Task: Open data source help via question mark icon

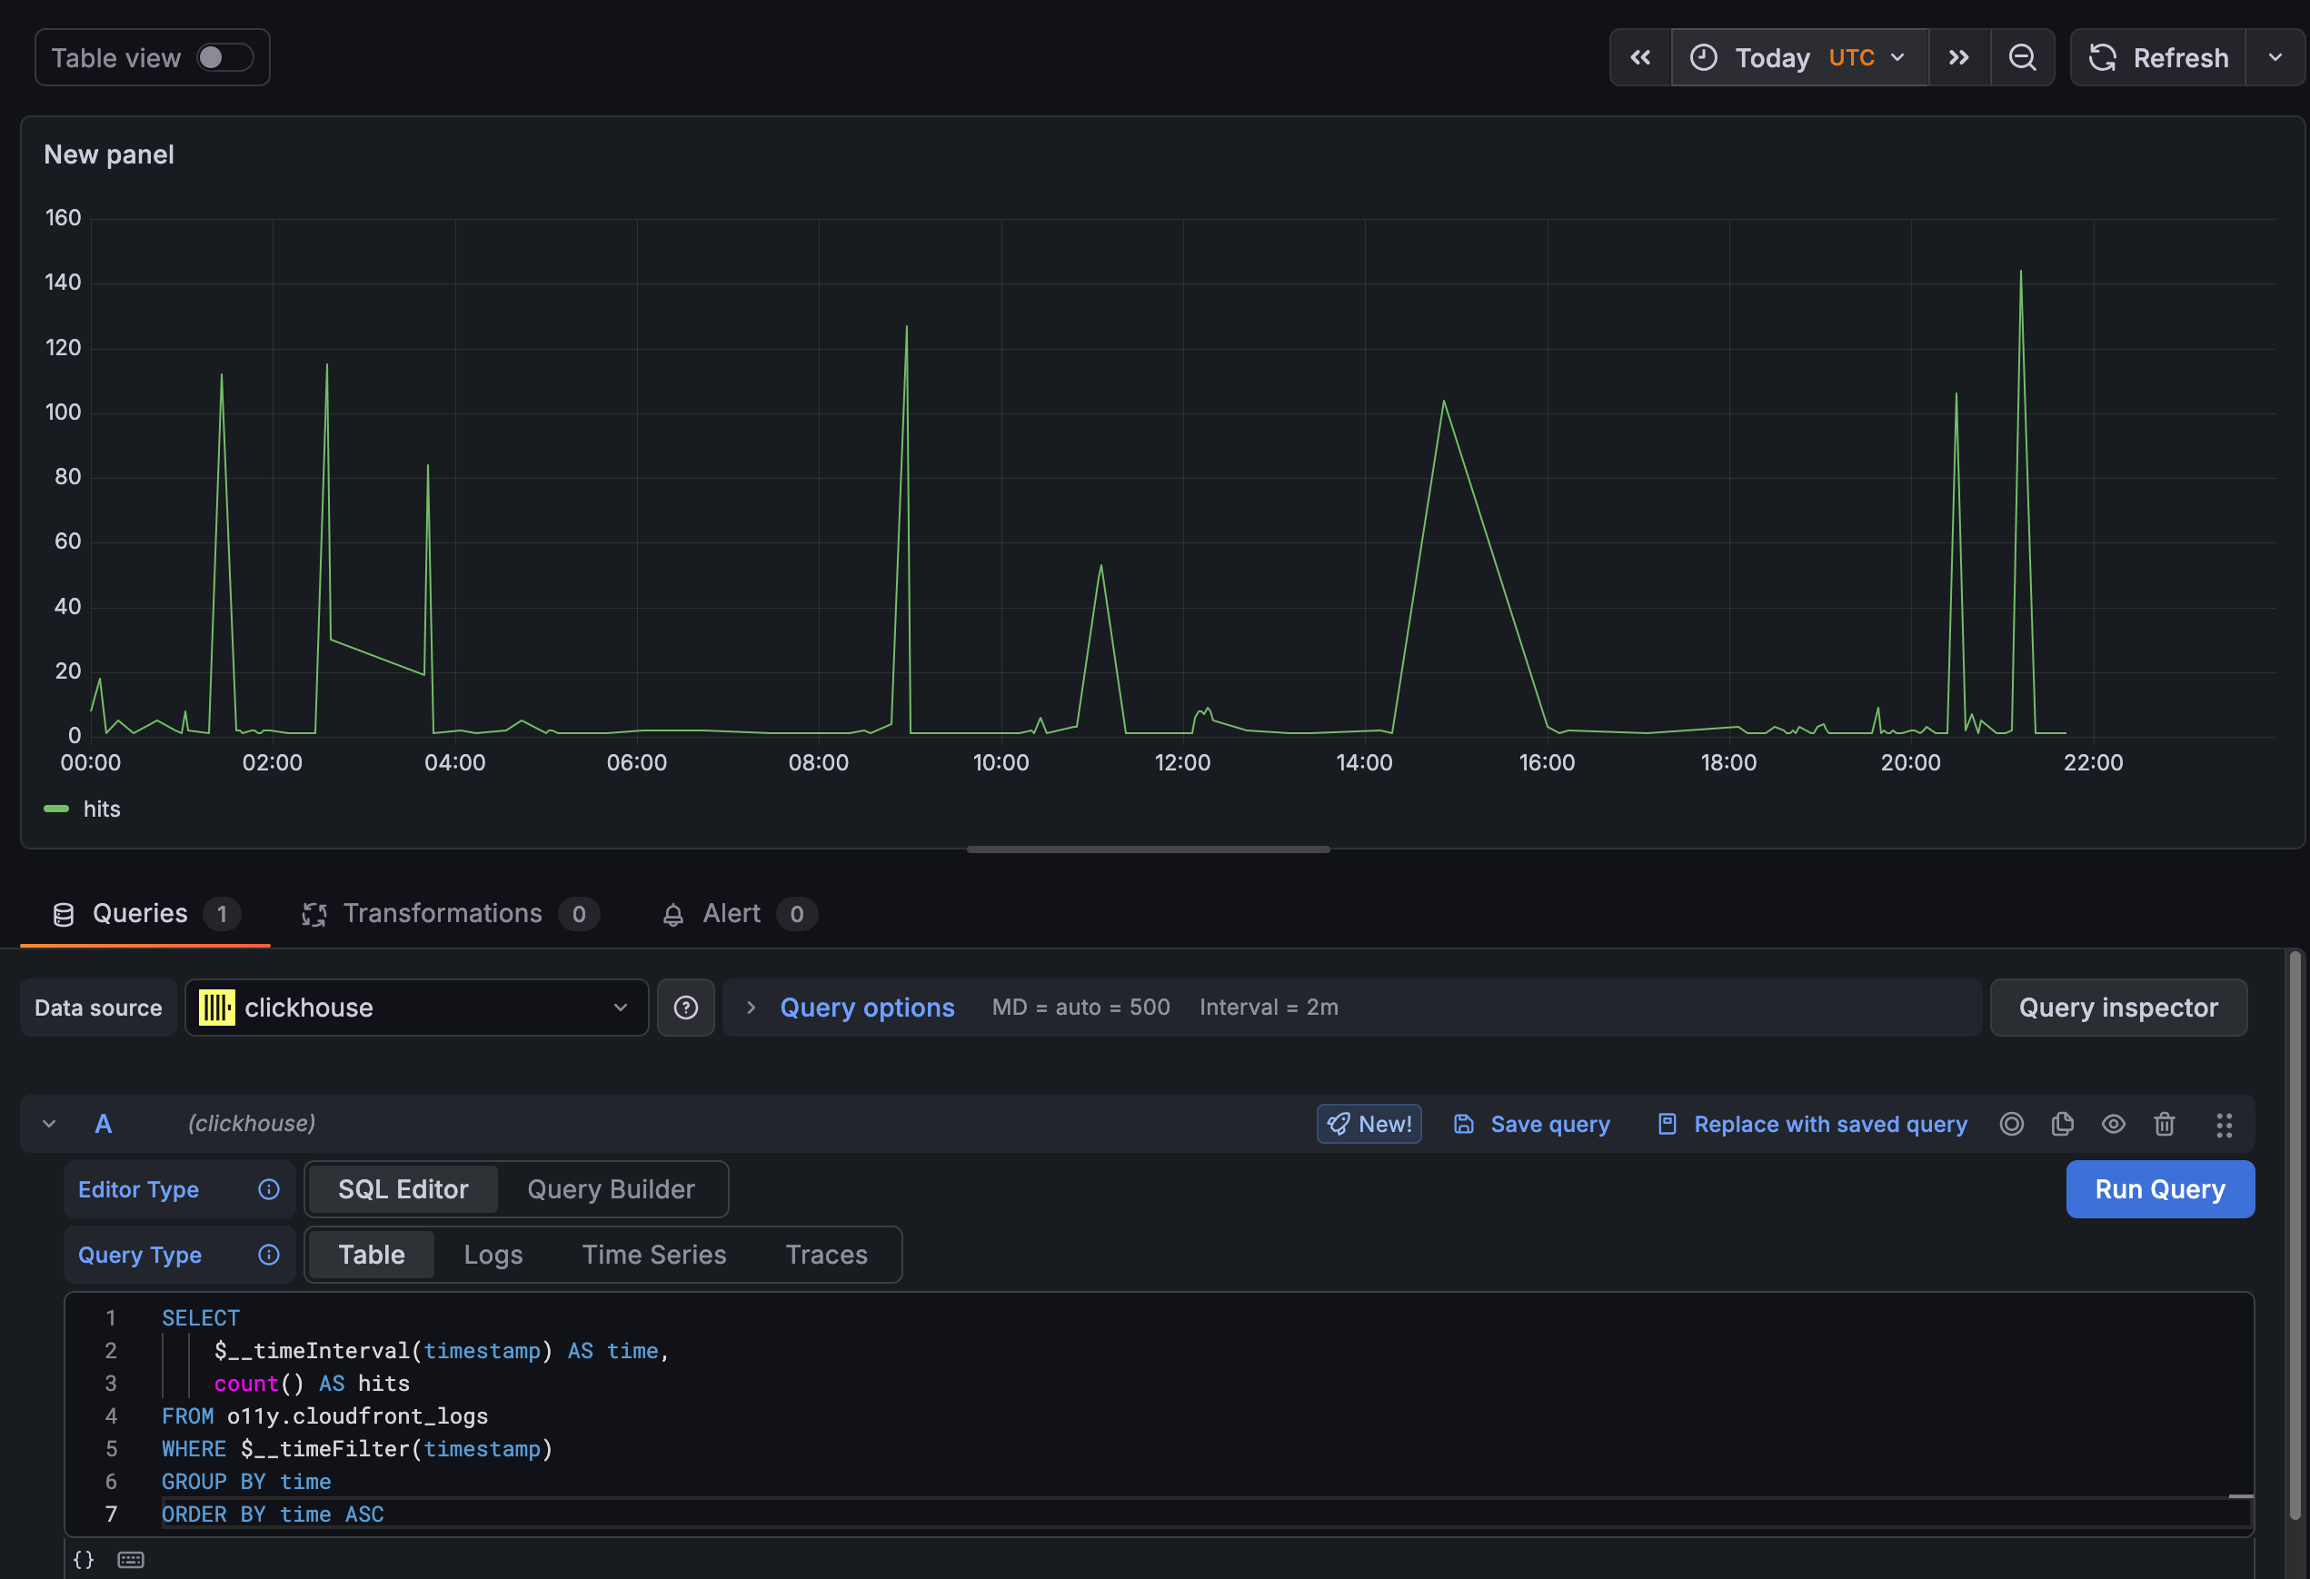Action: pyautogui.click(x=686, y=1008)
